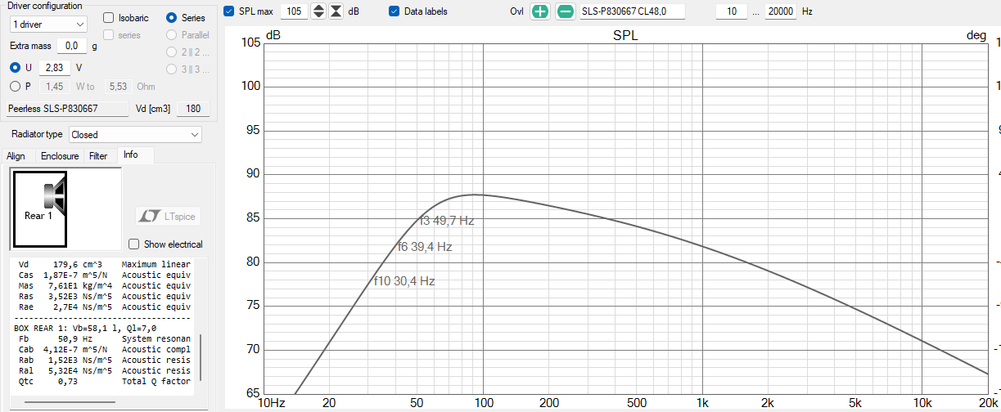The height and width of the screenshot is (412, 1001).
Task: Click the info panel vertical scrollbar
Action: point(201,358)
